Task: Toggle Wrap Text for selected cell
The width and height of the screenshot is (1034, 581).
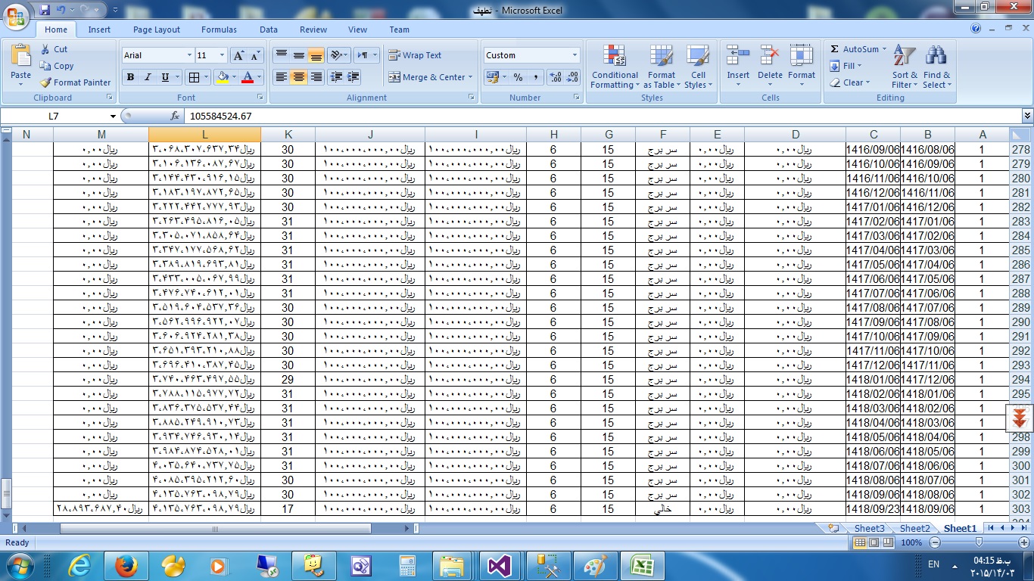Action: point(415,55)
